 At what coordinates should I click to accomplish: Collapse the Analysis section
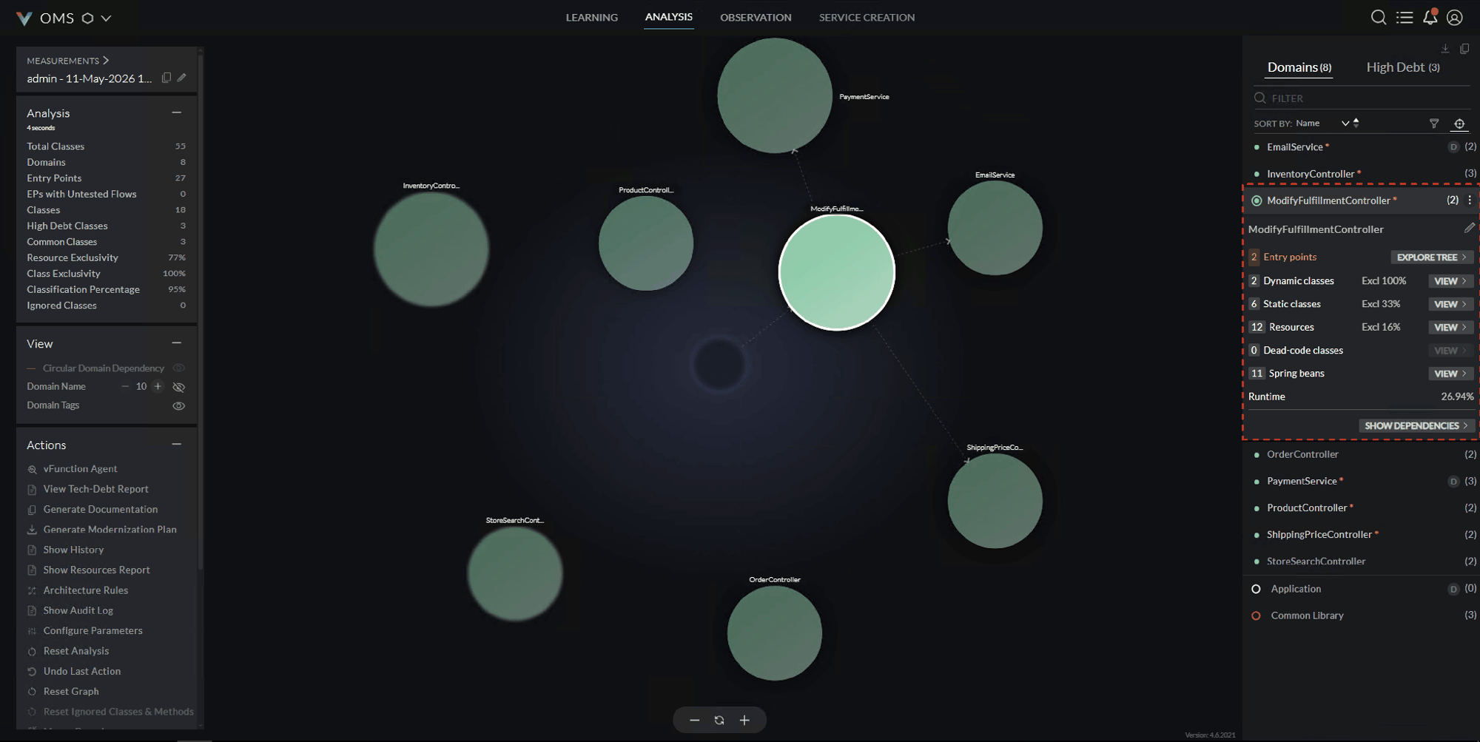click(177, 113)
